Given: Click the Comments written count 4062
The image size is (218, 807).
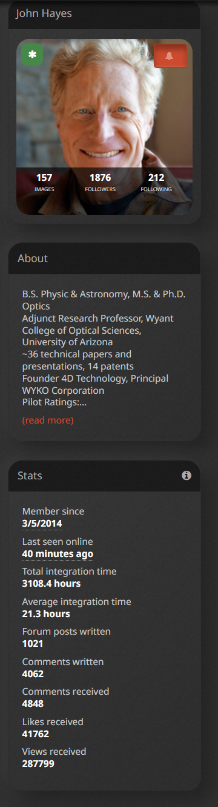Looking at the screenshot, I should 33,674.
